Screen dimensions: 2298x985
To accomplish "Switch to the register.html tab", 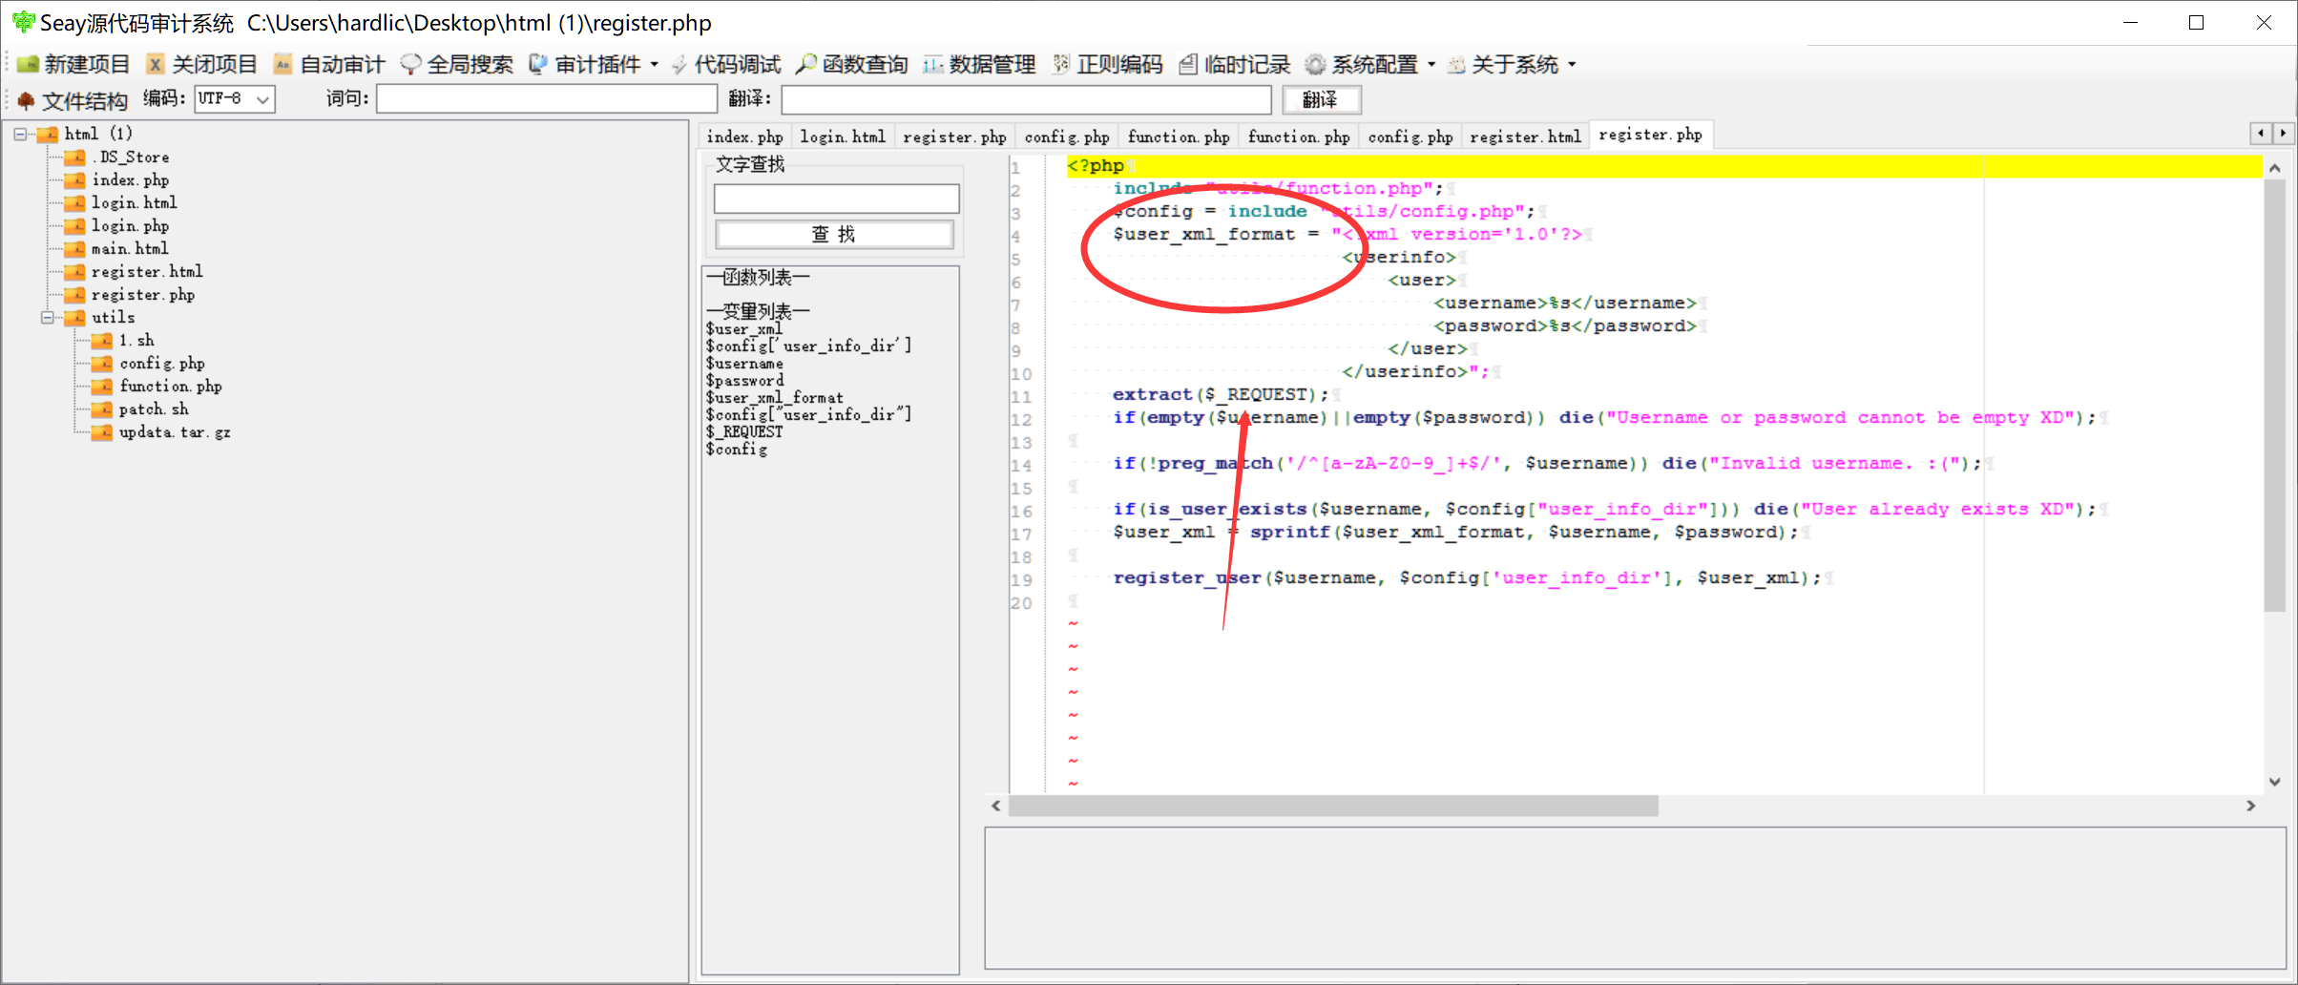I will click(1525, 137).
